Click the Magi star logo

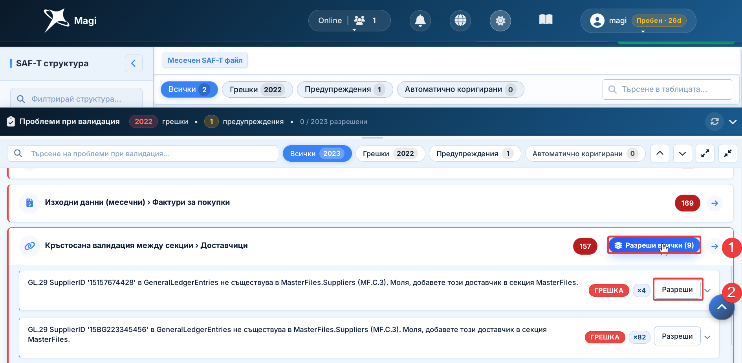click(x=56, y=20)
